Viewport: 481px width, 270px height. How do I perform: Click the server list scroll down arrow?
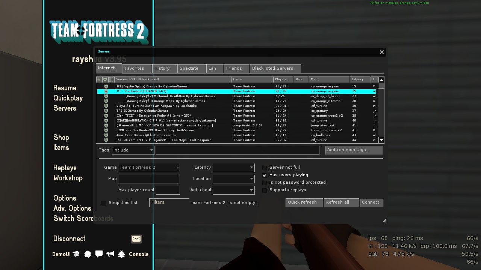381,140
